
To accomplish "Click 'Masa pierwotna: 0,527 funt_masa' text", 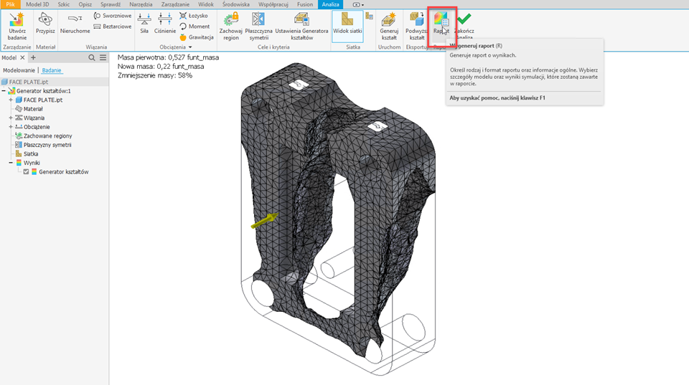I will tap(168, 57).
